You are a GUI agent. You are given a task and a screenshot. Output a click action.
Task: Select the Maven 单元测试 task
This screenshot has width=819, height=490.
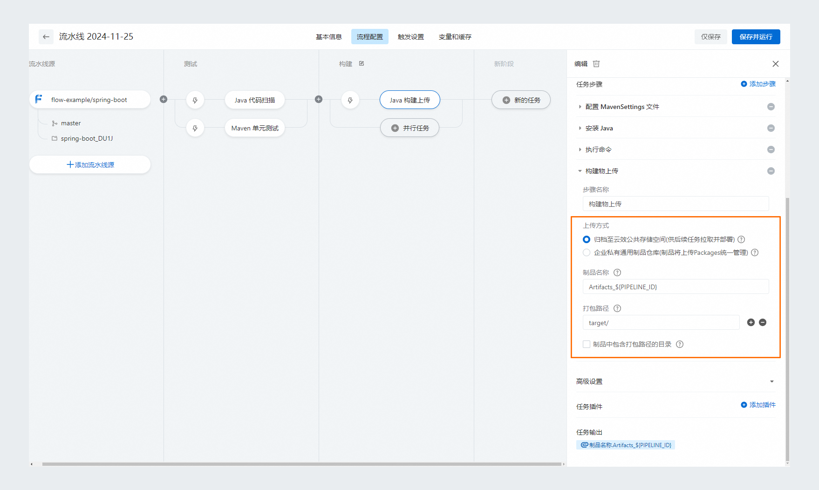255,128
